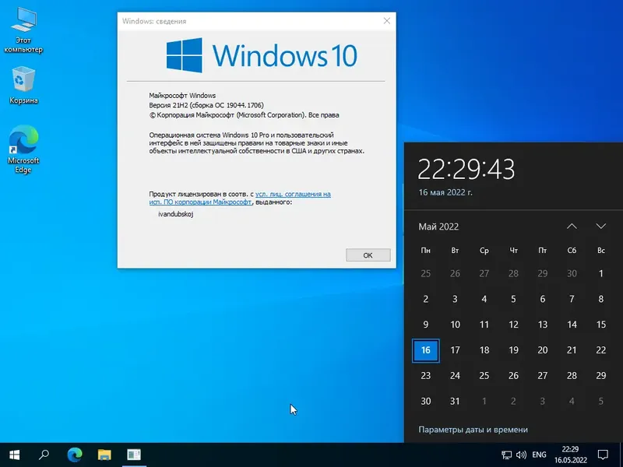Go to previous month with the up chevron

(572, 226)
